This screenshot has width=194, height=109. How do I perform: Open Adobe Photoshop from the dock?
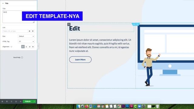[x=127, y=106]
